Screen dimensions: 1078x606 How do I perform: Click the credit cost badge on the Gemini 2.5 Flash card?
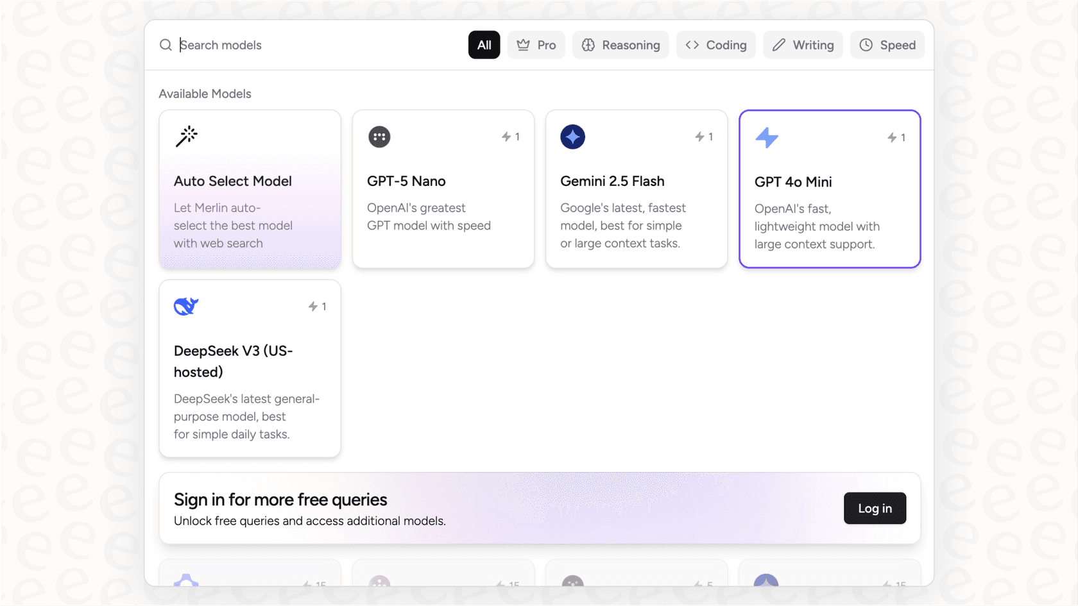704,137
